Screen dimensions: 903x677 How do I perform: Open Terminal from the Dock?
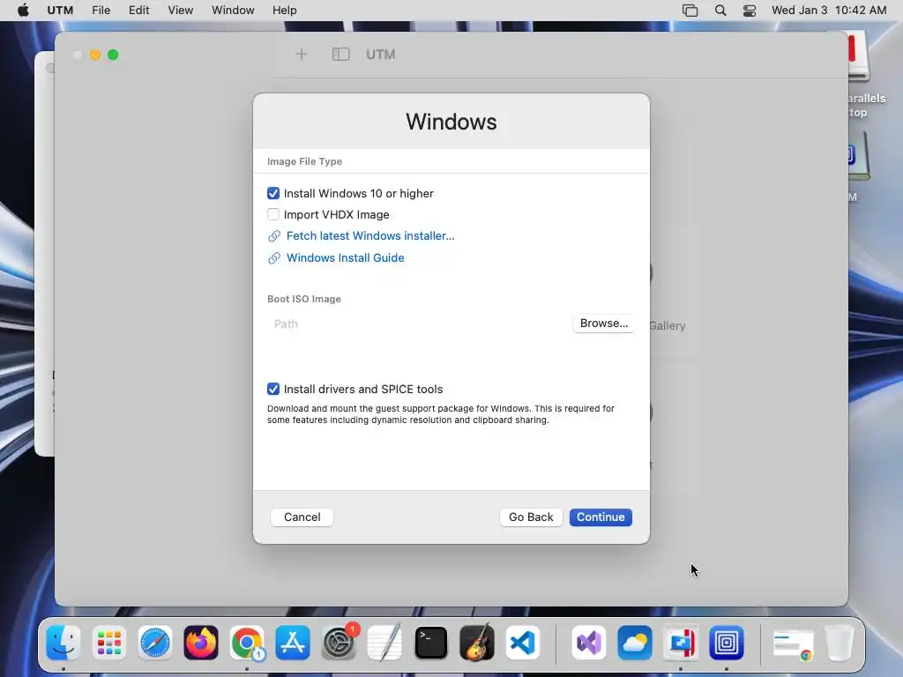coord(430,643)
